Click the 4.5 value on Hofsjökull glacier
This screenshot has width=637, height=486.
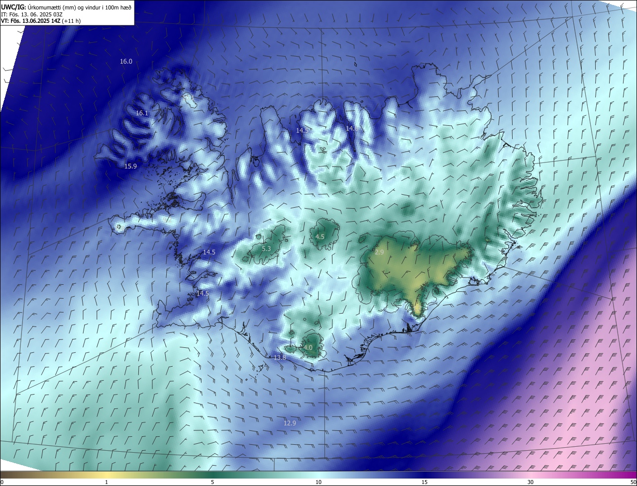(x=320, y=237)
